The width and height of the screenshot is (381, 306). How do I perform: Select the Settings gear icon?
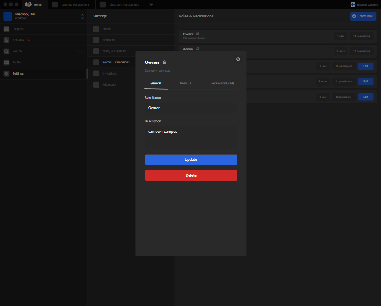pos(6,74)
